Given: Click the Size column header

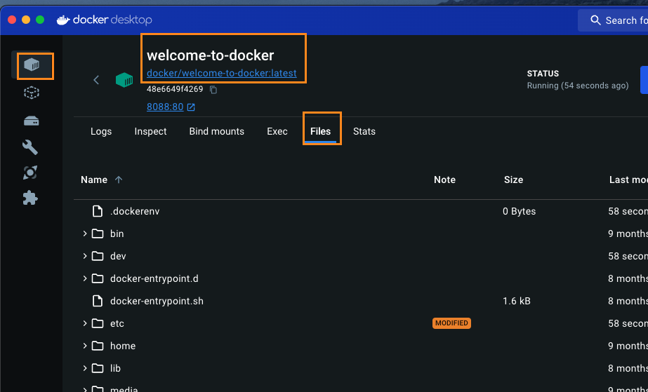Looking at the screenshot, I should 514,180.
